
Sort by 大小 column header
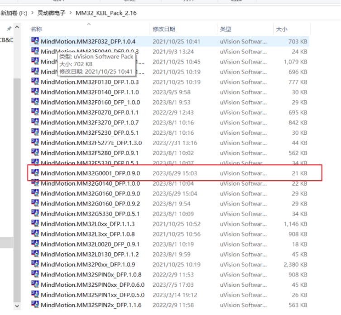coord(281,29)
